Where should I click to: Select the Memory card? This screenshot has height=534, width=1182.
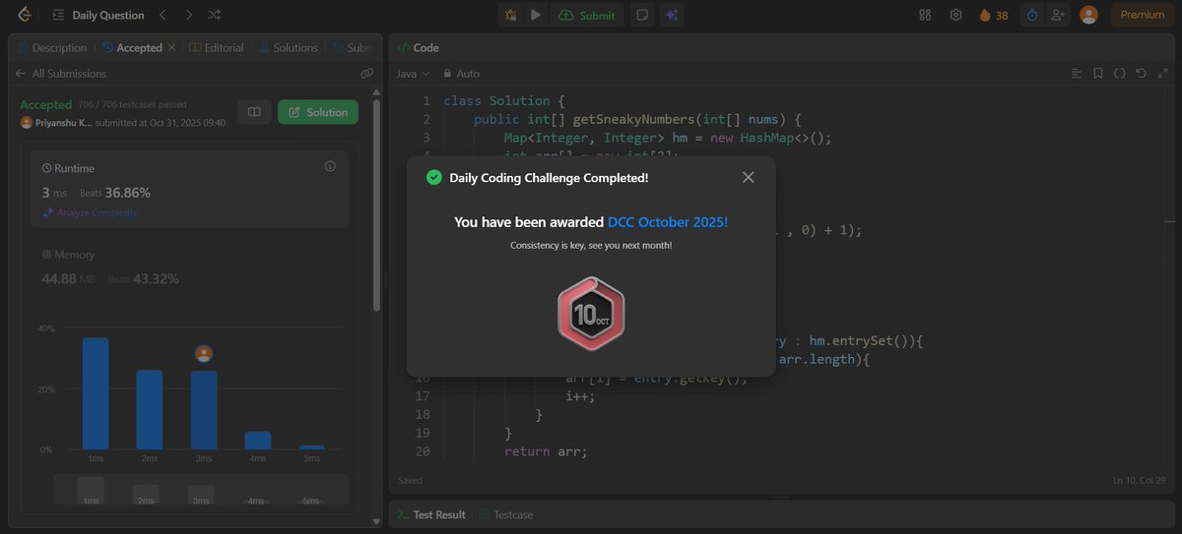(x=189, y=267)
